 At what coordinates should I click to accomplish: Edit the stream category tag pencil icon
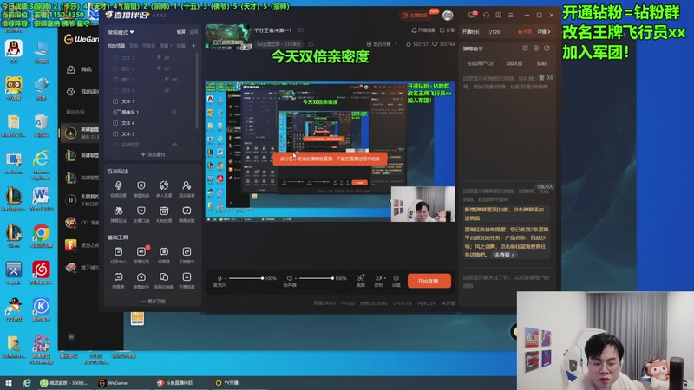[311, 44]
